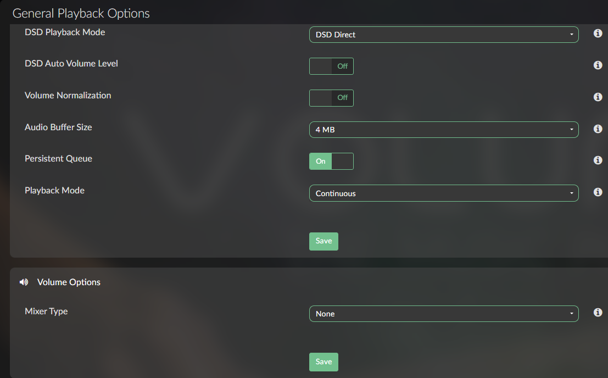Expand the Audio Buffer Size dropdown
Screen dimensions: 608x378
[444, 130]
